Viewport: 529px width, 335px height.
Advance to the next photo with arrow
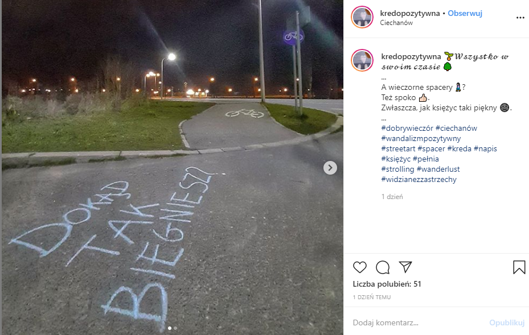point(330,167)
